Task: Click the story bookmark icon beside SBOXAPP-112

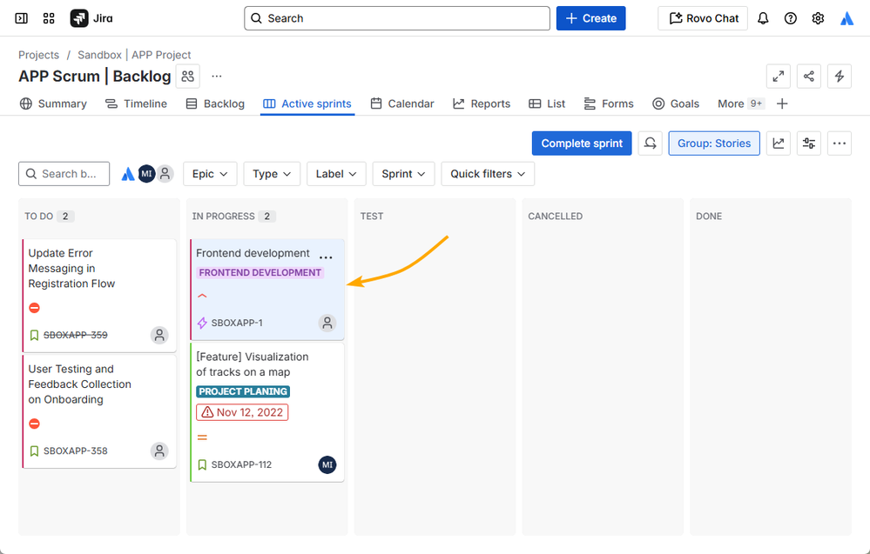Action: click(202, 464)
